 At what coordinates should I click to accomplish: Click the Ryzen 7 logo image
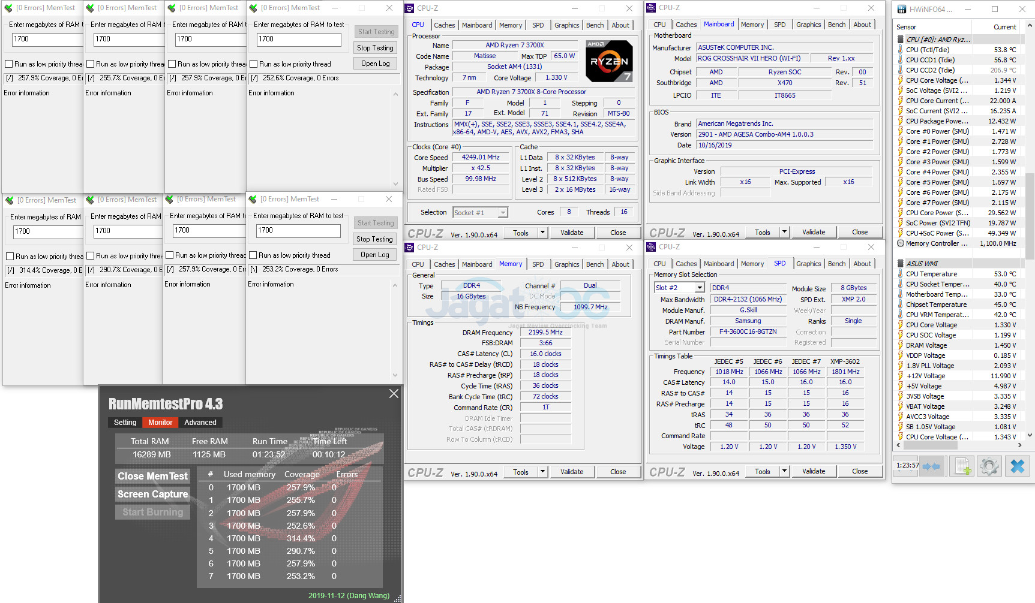point(608,61)
